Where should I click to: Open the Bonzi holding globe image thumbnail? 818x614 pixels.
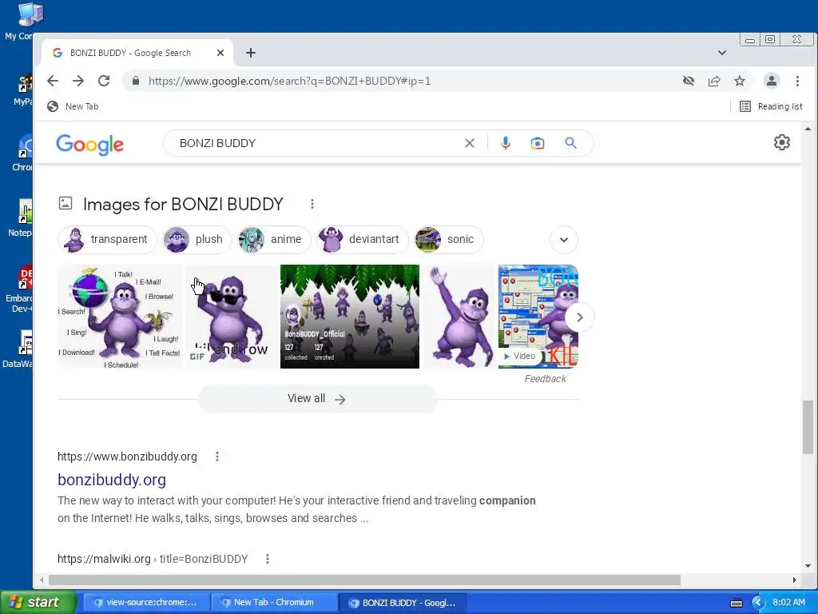(x=120, y=317)
